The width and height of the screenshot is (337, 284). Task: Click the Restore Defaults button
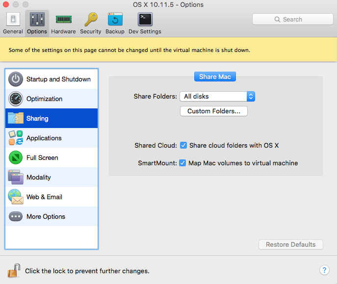290,244
